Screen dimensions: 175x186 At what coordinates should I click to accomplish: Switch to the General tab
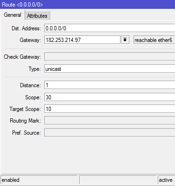click(13, 15)
